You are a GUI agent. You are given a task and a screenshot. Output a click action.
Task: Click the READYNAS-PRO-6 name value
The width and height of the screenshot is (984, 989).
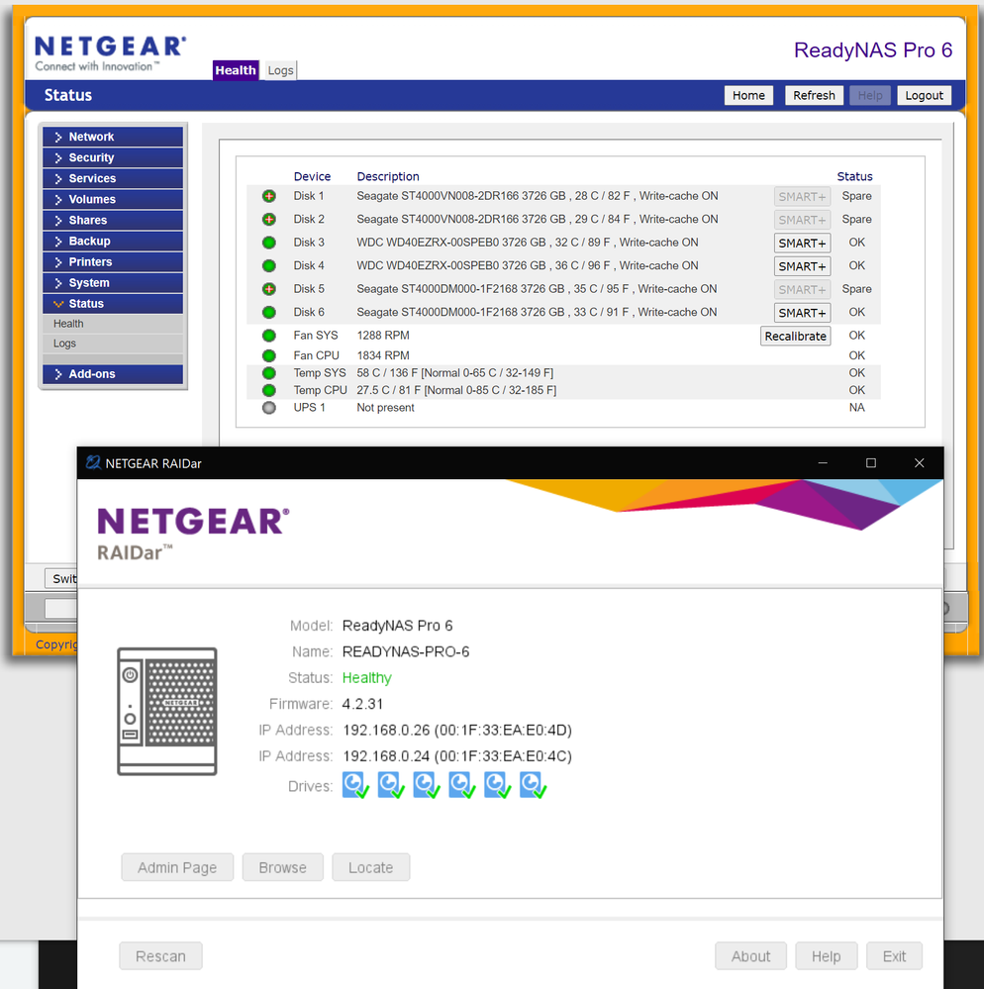(406, 651)
